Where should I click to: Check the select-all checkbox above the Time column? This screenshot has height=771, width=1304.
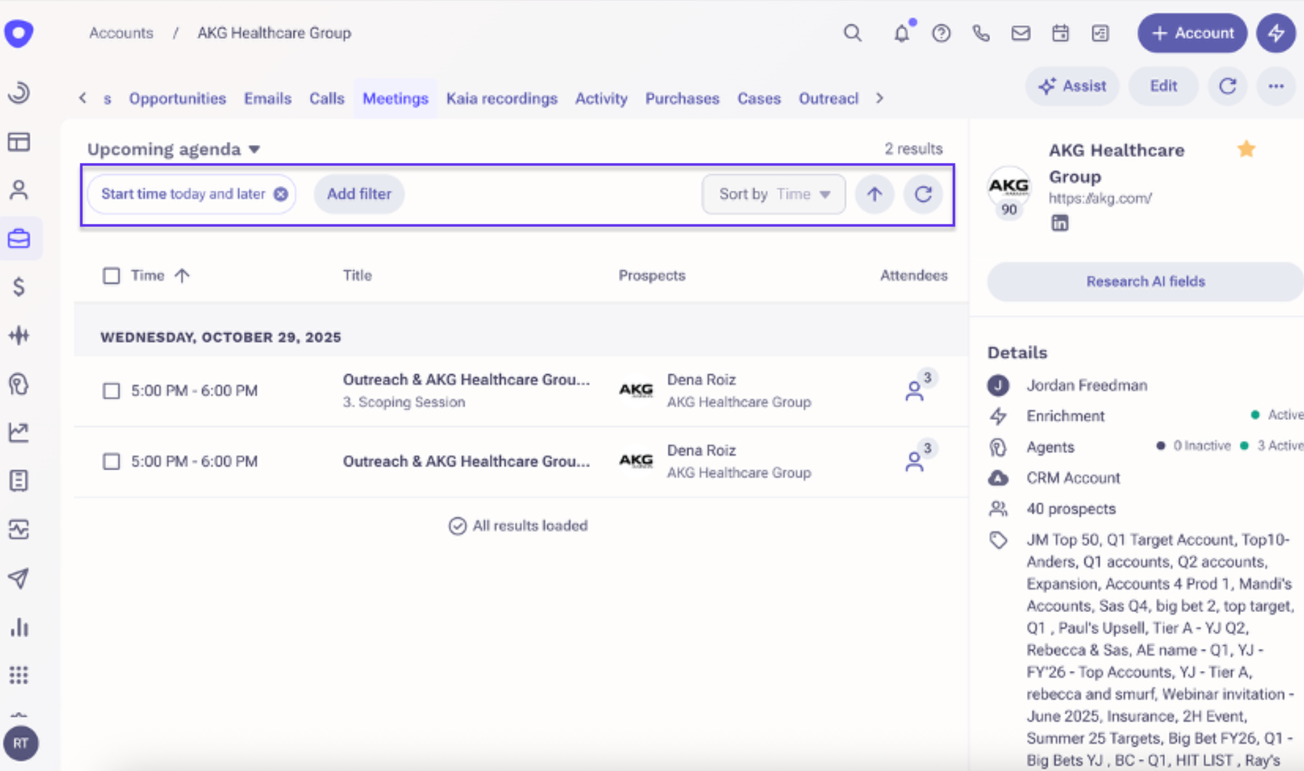111,276
